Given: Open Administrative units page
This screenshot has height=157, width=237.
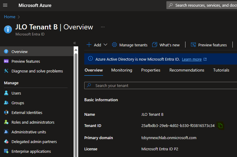Looking at the screenshot, I should pos(37,132).
